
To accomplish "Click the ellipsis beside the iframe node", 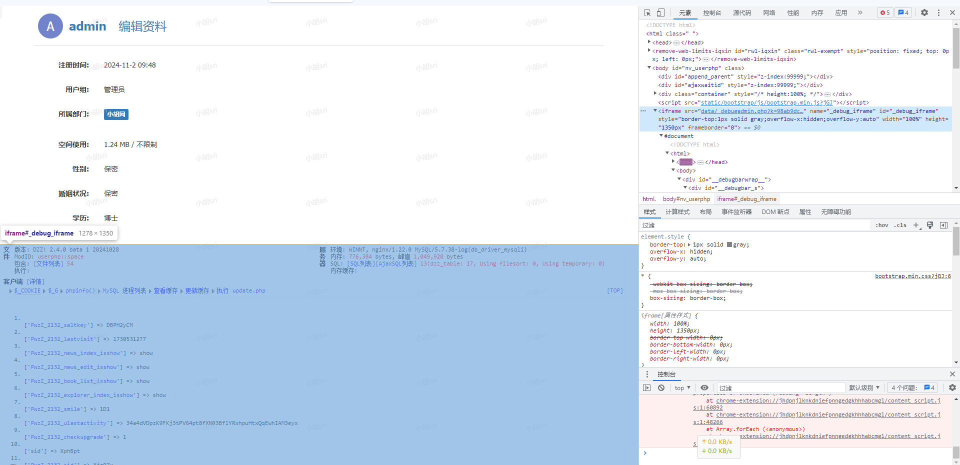I will pos(643,111).
